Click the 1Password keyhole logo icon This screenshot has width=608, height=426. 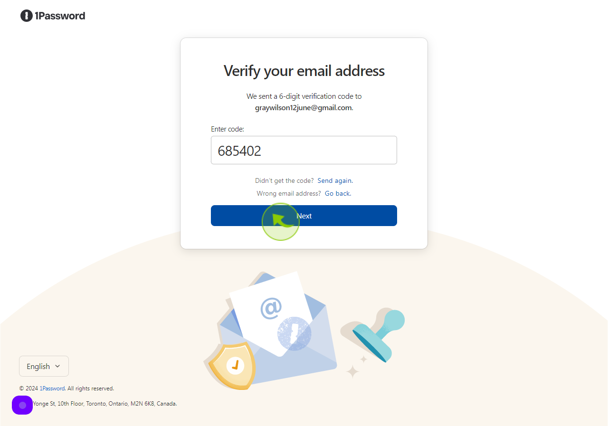(27, 16)
